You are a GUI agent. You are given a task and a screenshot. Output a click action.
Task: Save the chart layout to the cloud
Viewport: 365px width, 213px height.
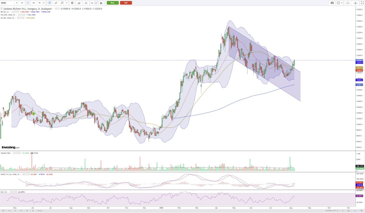coord(355,3)
